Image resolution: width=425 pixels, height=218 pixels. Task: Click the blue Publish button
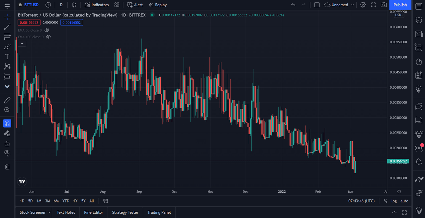click(400, 5)
